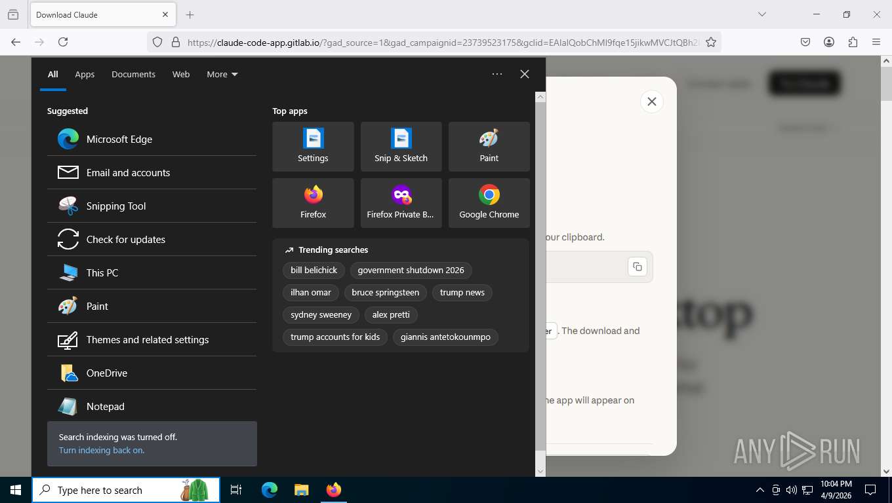
Task: Open Firefox Private Browsing tile
Action: click(x=401, y=203)
